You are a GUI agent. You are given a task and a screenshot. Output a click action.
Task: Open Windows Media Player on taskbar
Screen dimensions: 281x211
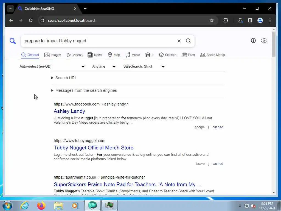coord(75,206)
